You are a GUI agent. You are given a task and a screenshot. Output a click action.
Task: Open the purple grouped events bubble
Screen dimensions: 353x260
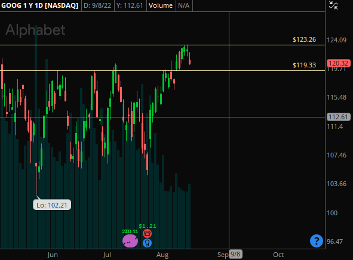(130, 241)
